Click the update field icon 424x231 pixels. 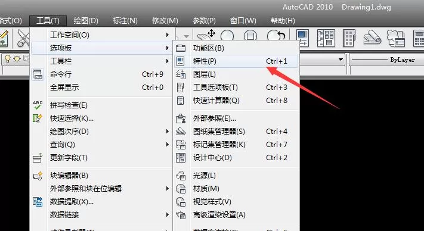[x=38, y=158]
